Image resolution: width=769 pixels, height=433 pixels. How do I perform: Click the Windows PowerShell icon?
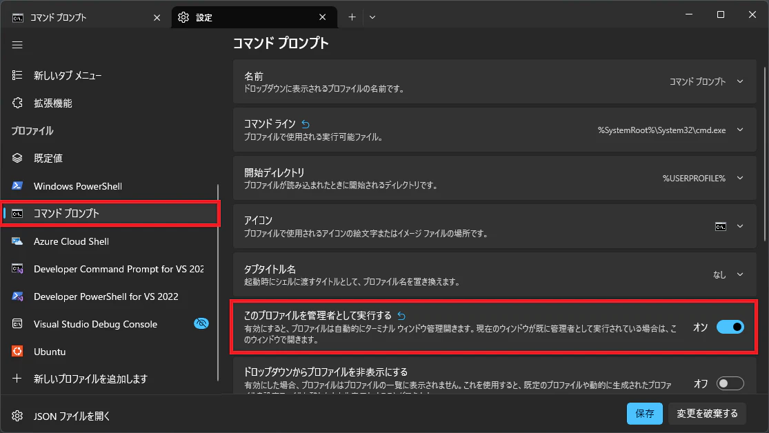17,186
